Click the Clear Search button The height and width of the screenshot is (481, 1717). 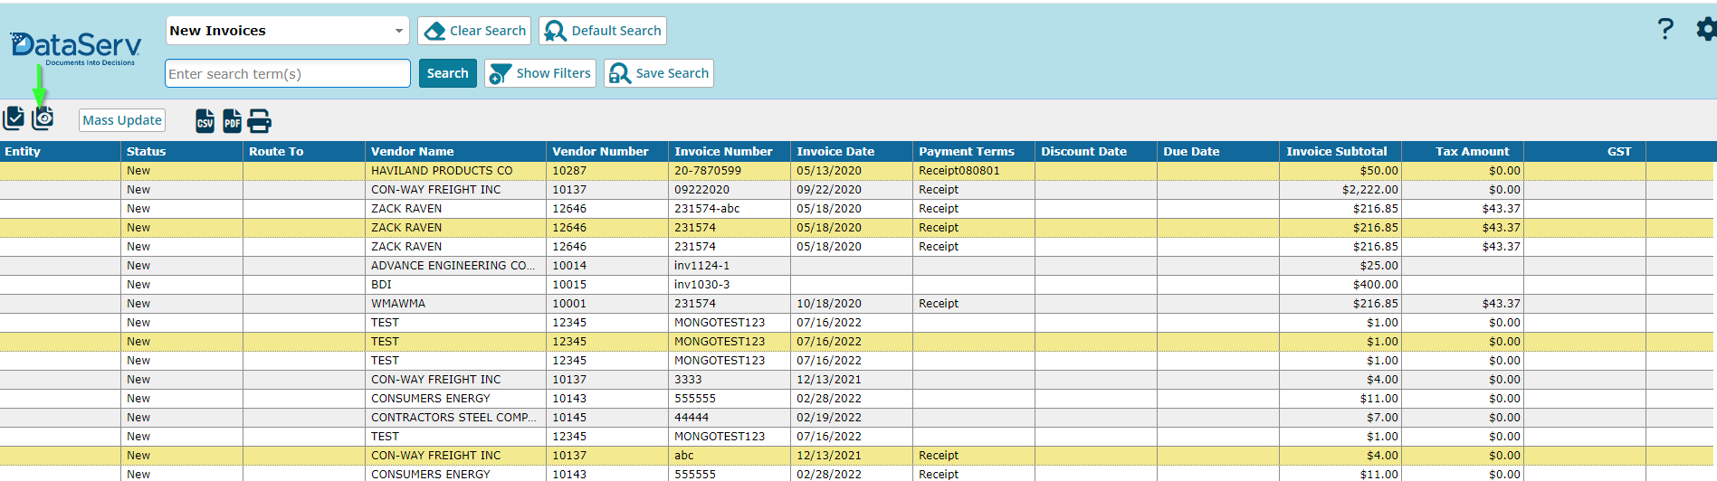(x=474, y=31)
